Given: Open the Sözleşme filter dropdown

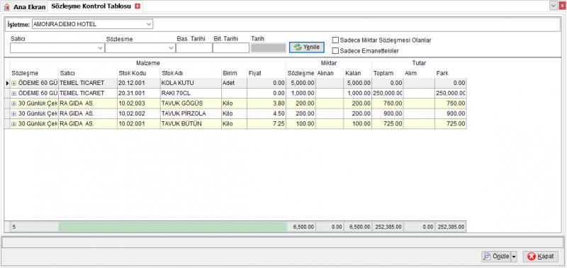Looking at the screenshot, I should tap(171, 48).
